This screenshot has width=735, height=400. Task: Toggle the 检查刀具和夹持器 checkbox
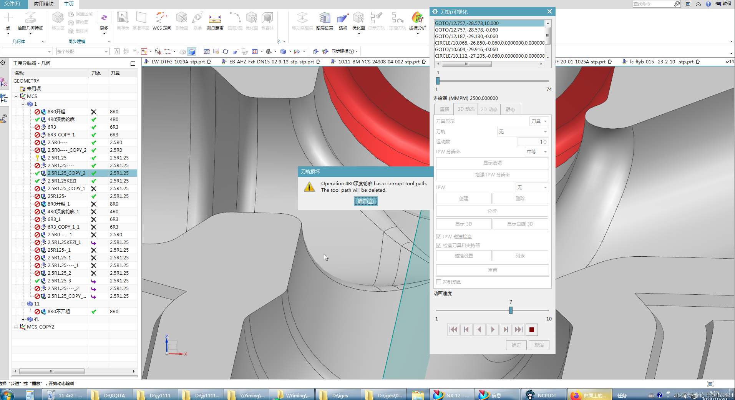click(x=438, y=246)
